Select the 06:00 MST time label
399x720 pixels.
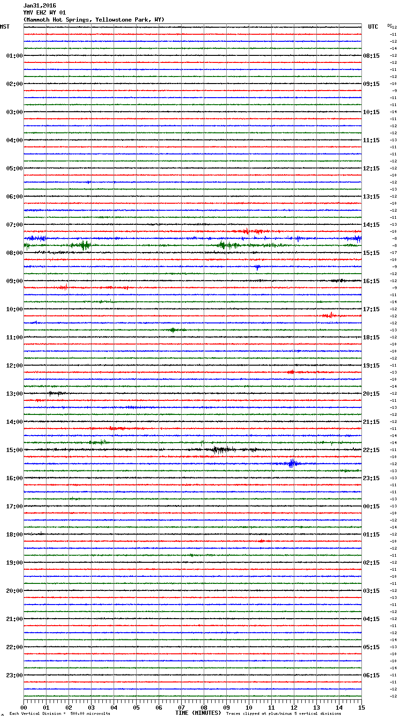pos(14,197)
